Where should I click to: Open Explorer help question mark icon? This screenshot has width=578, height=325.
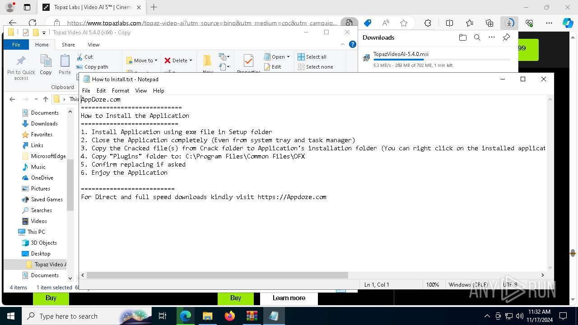353,44
